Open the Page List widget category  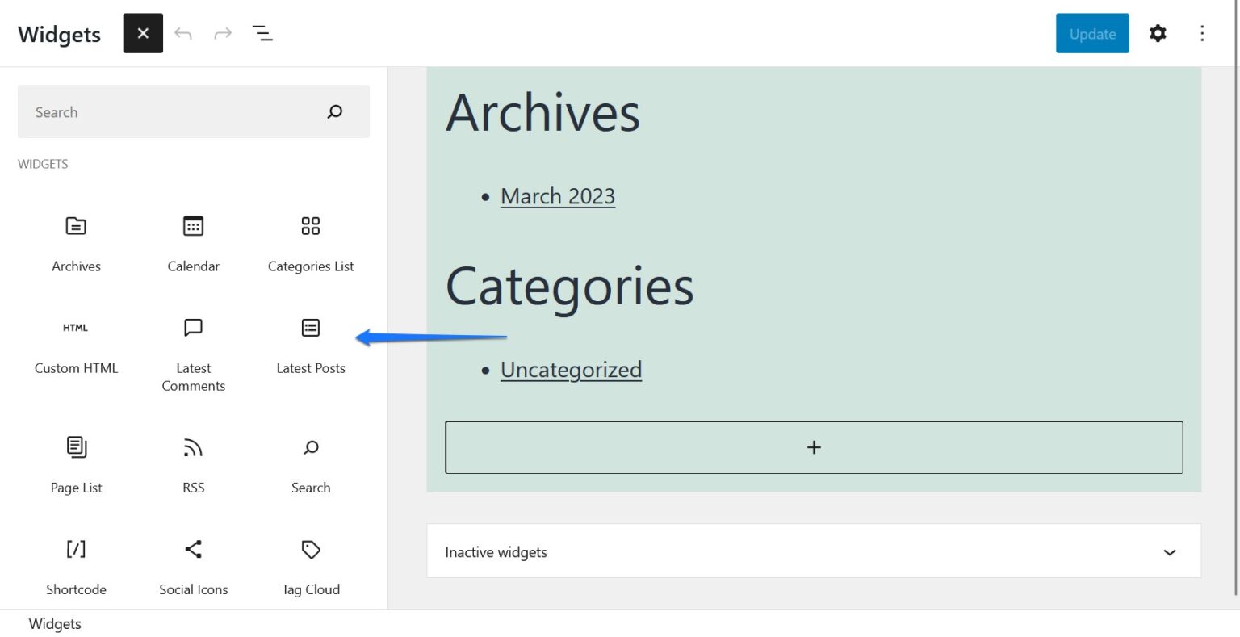(75, 464)
